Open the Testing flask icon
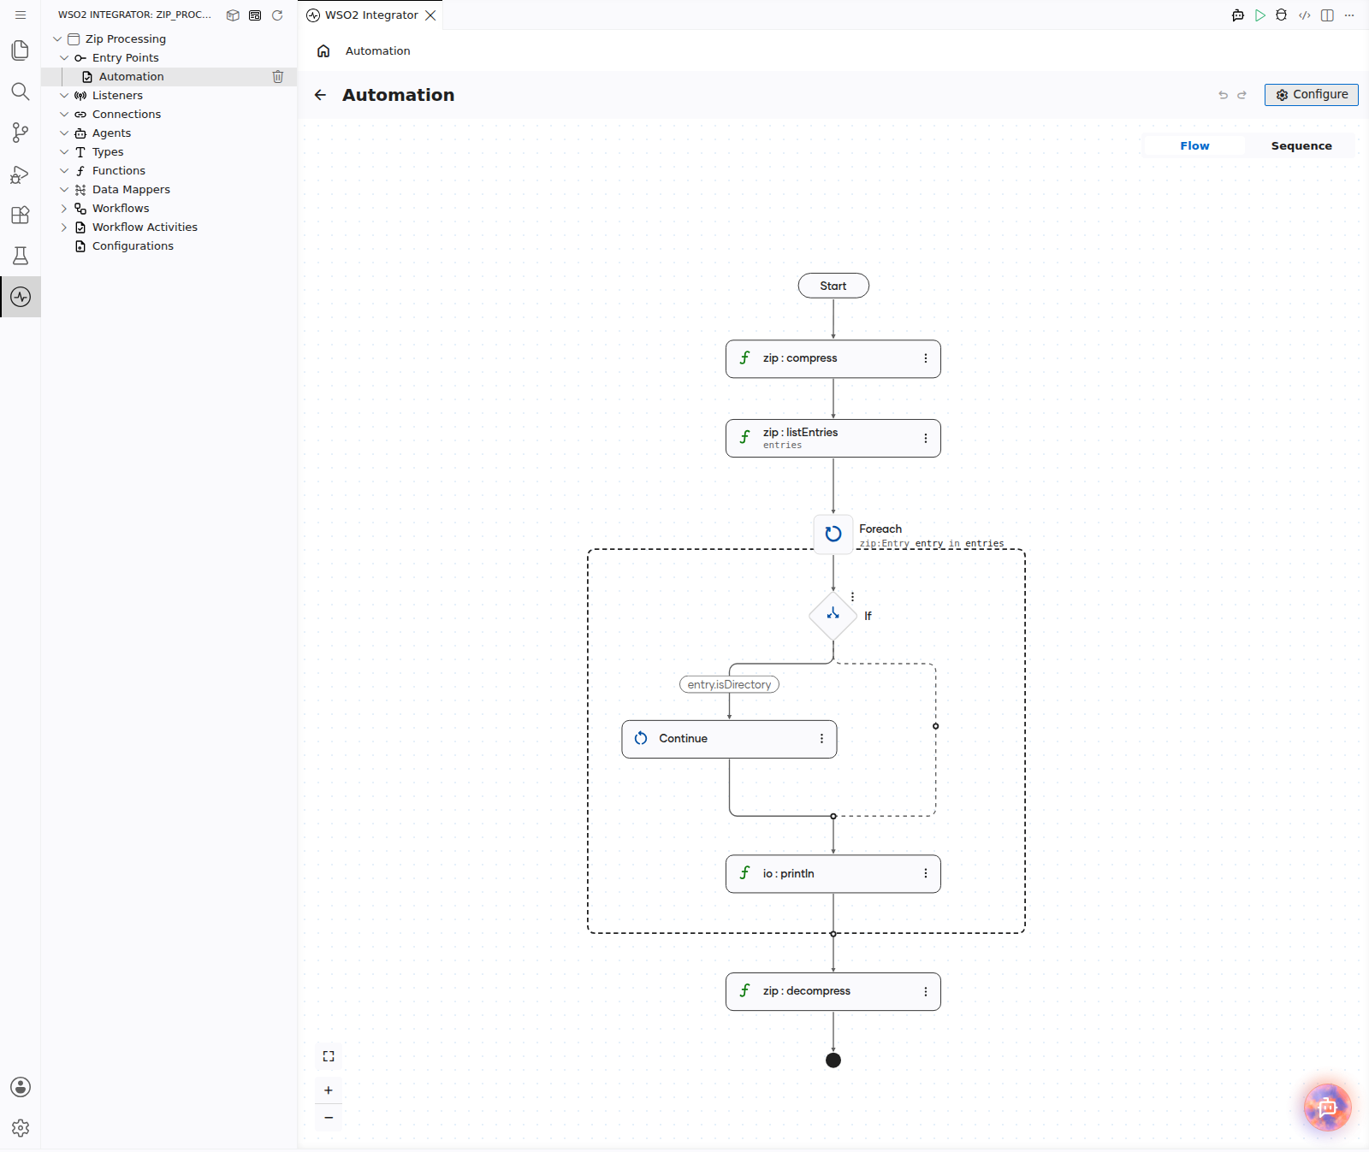 tap(21, 256)
